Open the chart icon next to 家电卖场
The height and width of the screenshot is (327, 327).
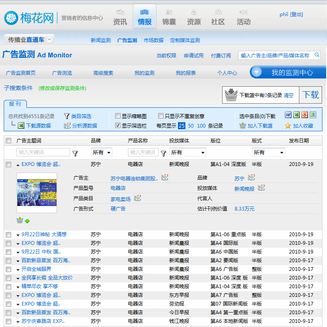click(137, 198)
